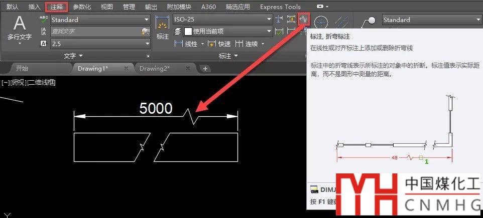The height and width of the screenshot is (218, 483).
Task: Switch to the 默认 ribbon tab
Action: click(x=13, y=7)
